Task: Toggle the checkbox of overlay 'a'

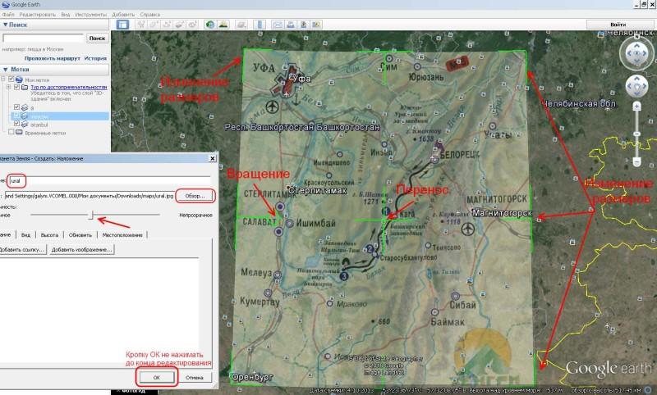Action: coord(16,107)
